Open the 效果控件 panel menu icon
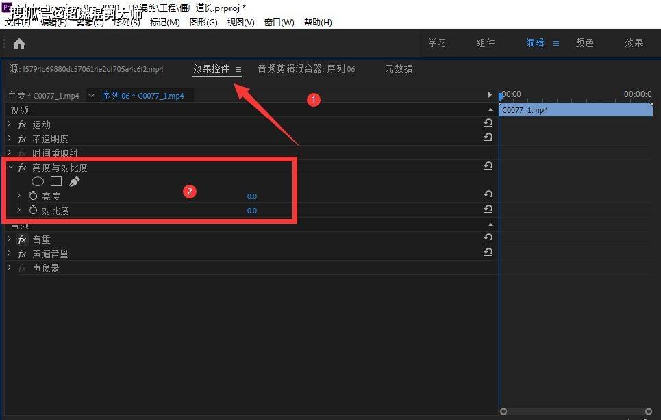Viewport: 661px width, 420px height. coord(238,69)
